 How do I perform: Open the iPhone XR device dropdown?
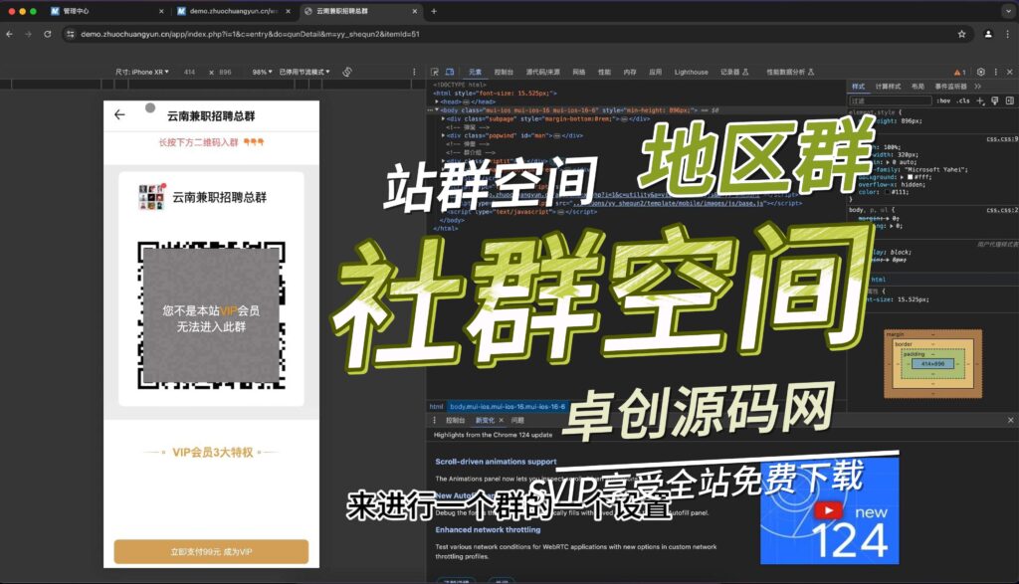141,72
